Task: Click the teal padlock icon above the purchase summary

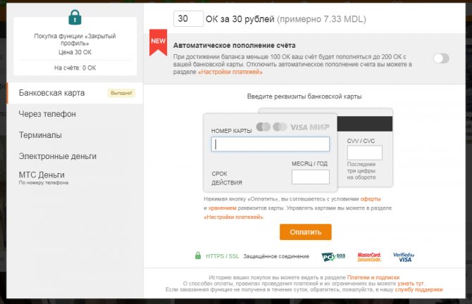Action: pos(75,17)
